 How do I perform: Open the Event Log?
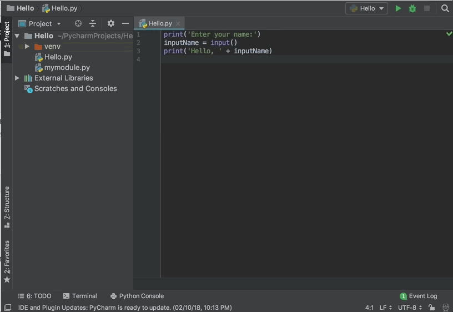[x=419, y=296]
